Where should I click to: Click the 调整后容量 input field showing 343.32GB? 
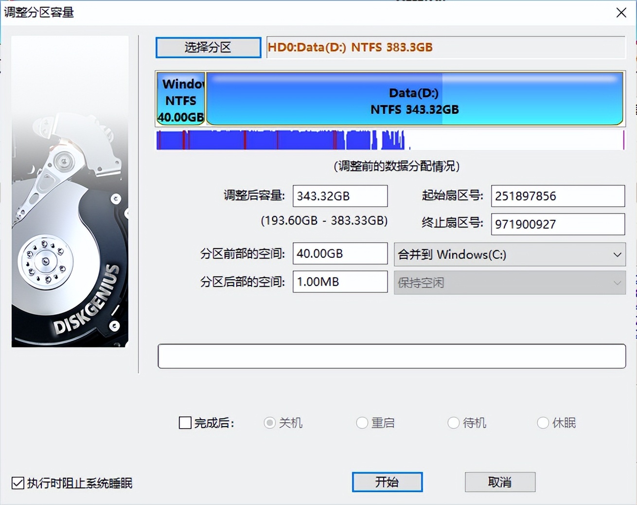pyautogui.click(x=339, y=196)
